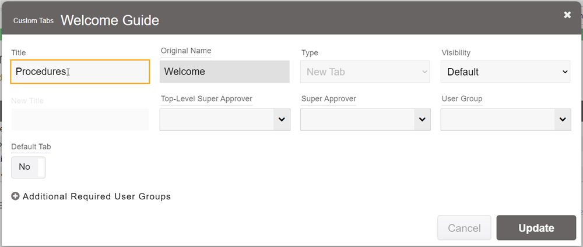Click the Cancel button
This screenshot has height=247, width=583.
tap(464, 228)
